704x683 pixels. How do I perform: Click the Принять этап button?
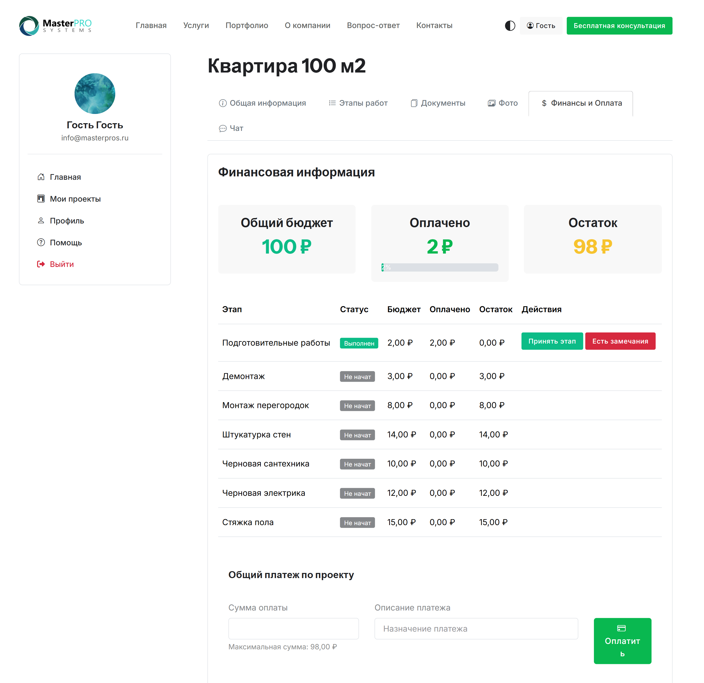click(552, 341)
